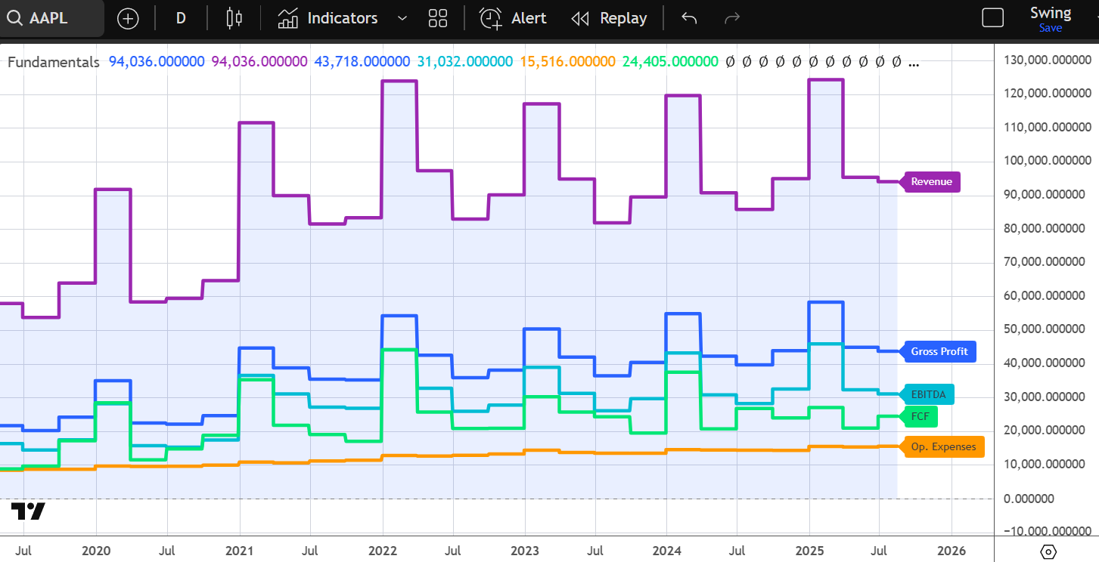Open the Indicators dialog
Image resolution: width=1099 pixels, height=562 pixels.
click(x=328, y=18)
